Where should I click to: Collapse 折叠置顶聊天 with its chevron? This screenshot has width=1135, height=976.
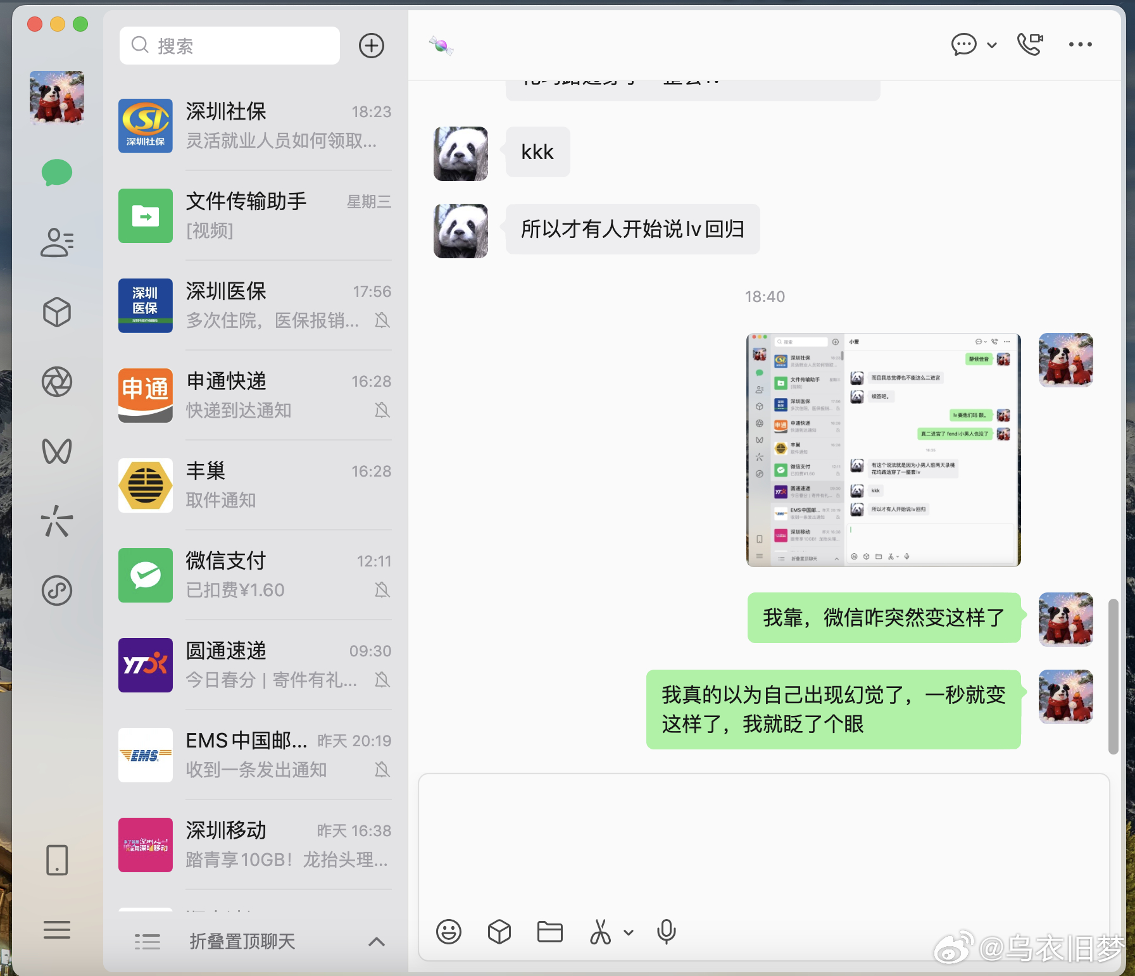coord(377,942)
